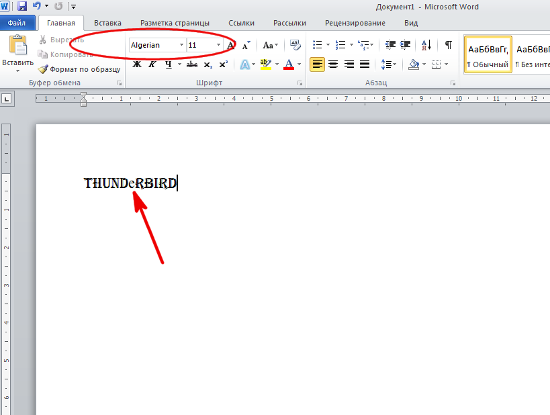Open the Разметка страницы tab
Screen dimensions: 550x415
[x=175, y=23]
